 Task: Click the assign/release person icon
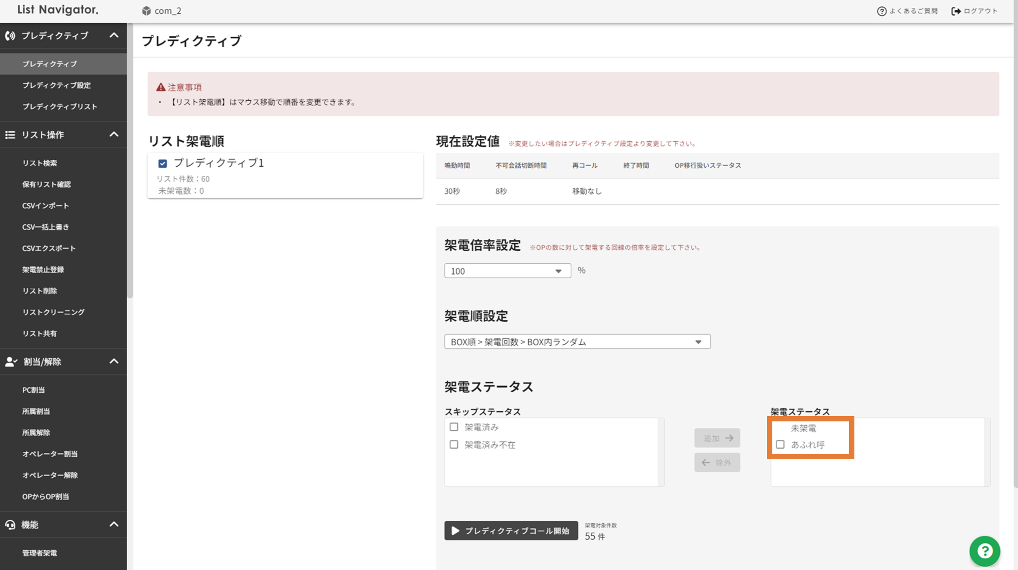(x=11, y=362)
